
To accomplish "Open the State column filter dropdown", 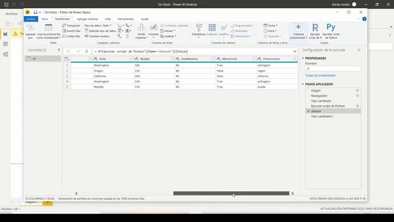I will click(131, 59).
